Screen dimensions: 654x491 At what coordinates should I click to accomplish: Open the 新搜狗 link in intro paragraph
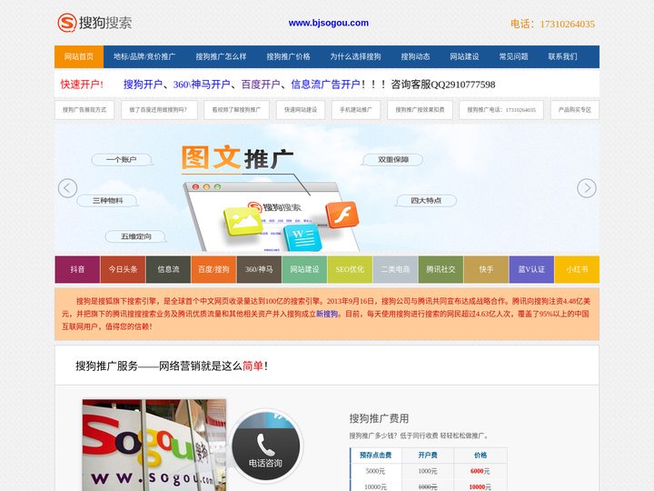tap(327, 314)
